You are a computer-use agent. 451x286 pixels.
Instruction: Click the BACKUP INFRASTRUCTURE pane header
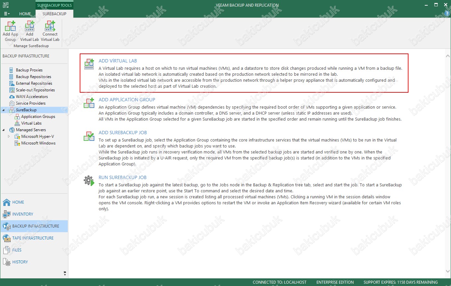(x=26, y=56)
